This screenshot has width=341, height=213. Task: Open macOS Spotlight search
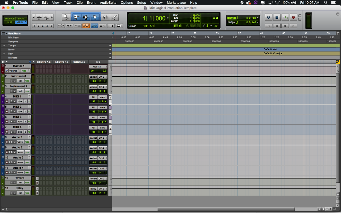click(x=326, y=3)
